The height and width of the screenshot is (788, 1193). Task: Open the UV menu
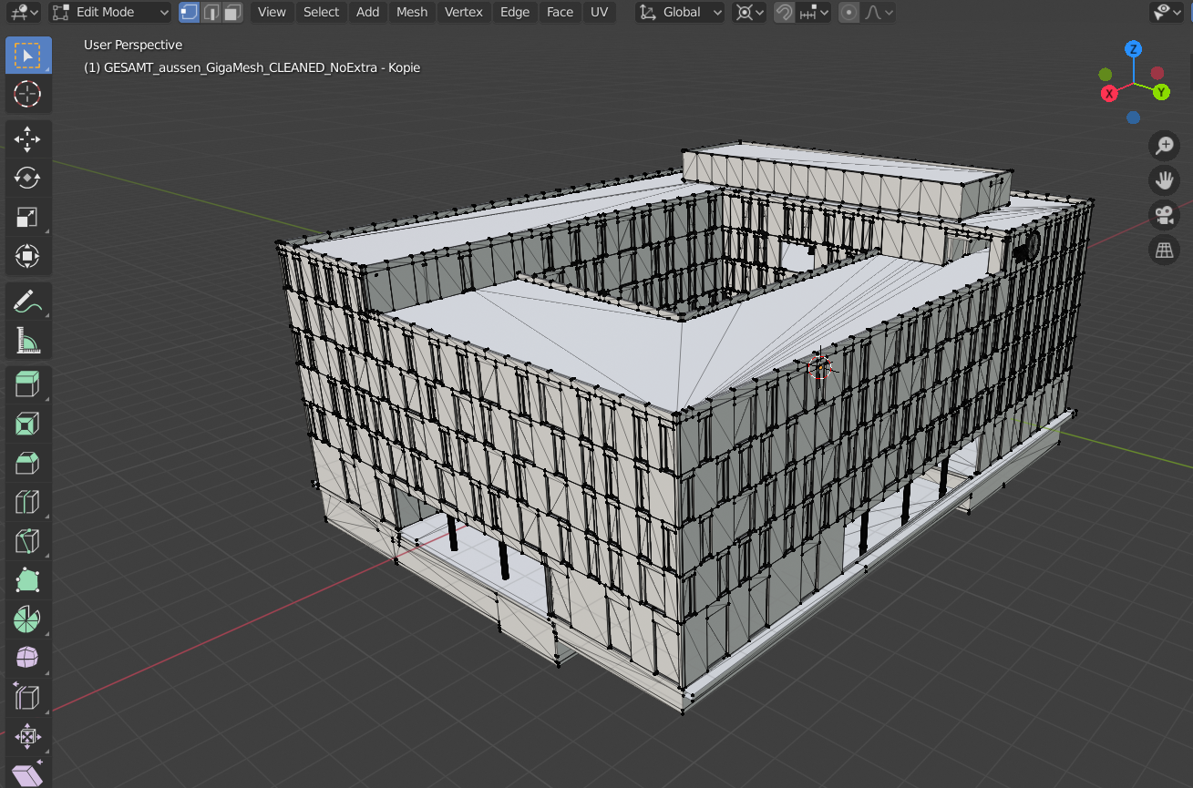(x=599, y=12)
